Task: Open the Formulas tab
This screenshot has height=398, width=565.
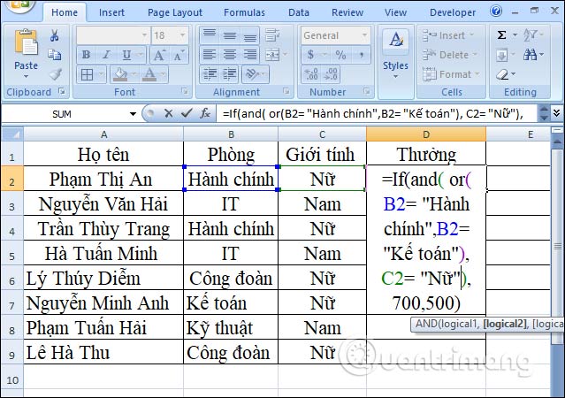Action: [x=244, y=12]
